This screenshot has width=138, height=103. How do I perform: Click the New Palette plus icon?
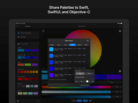19,44
